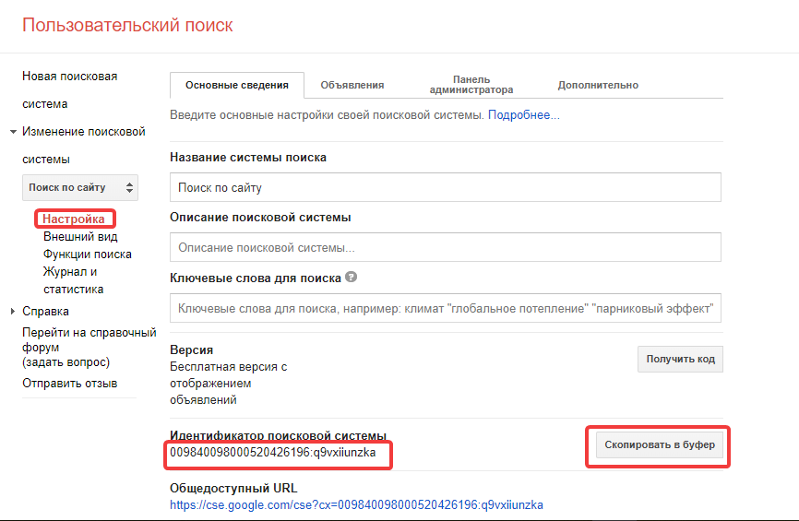This screenshot has height=521, width=799.
Task: Open Функции поиска in the sidebar
Action: pos(87,255)
